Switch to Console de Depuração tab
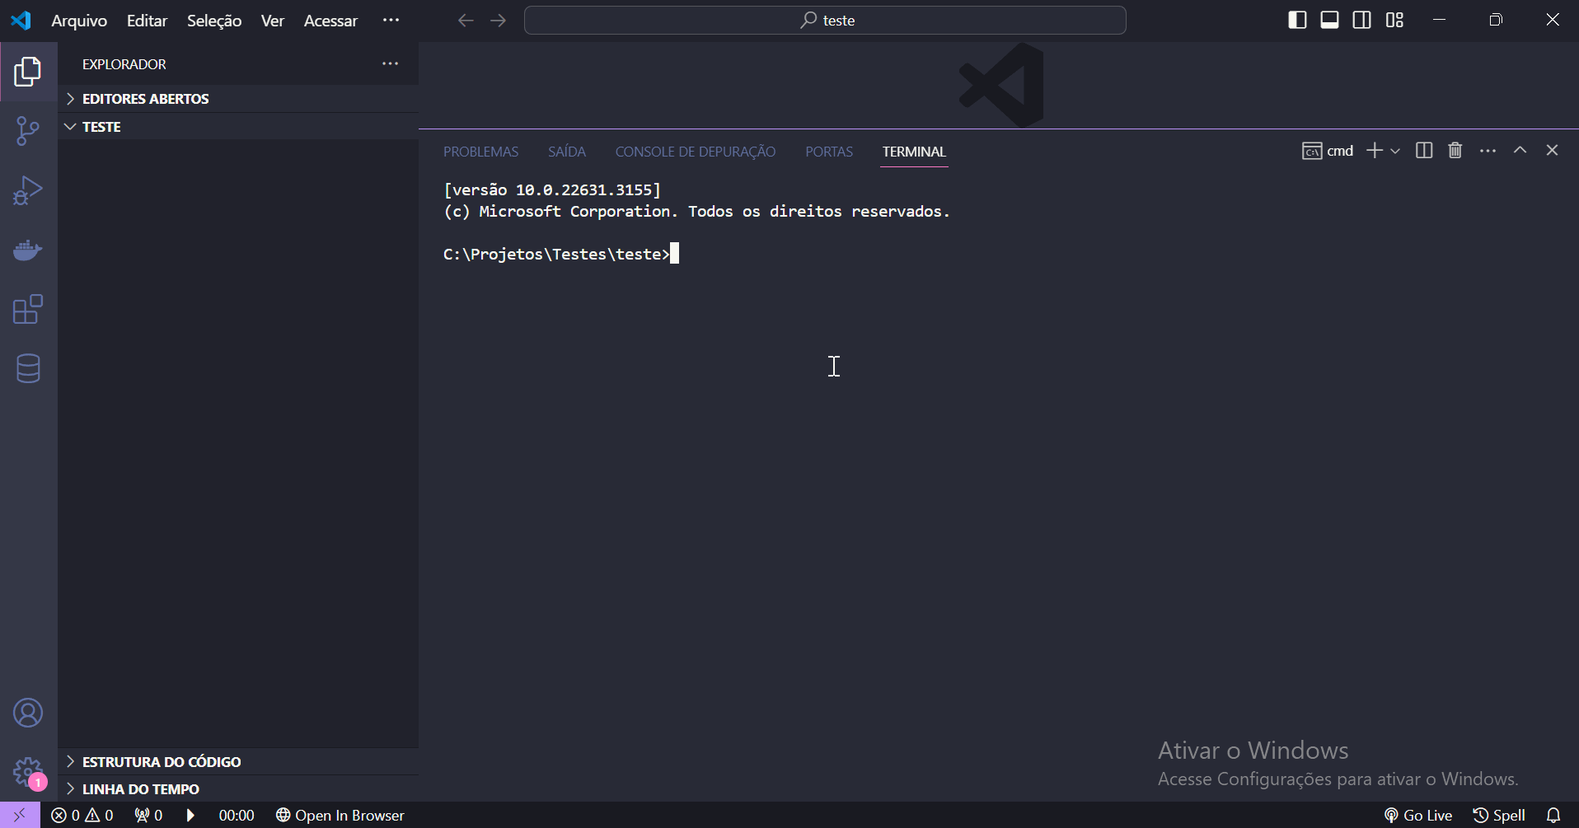The height and width of the screenshot is (828, 1579). click(x=696, y=152)
